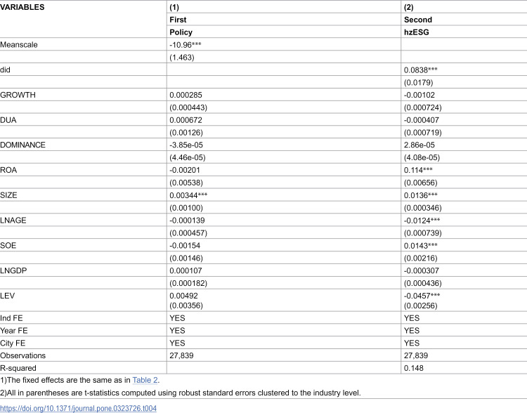
Task: Select the 2.86e-05 value
Action: [419, 145]
